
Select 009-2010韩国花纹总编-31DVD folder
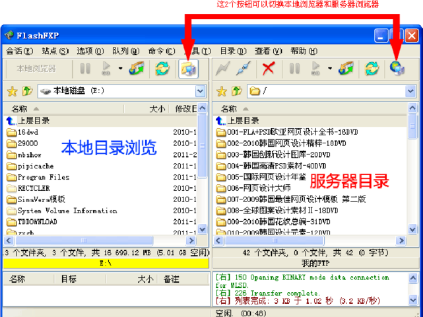pyautogui.click(x=273, y=222)
